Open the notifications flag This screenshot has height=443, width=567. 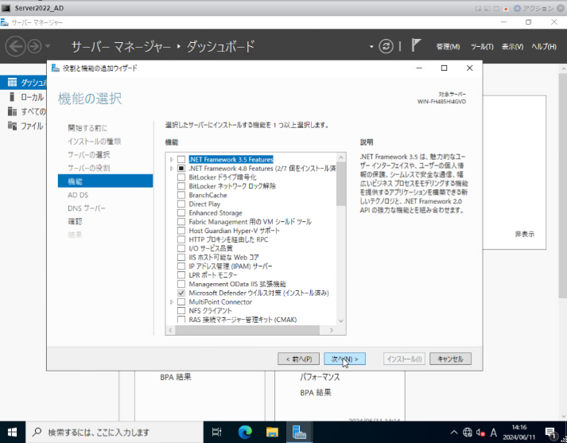pyautogui.click(x=416, y=45)
